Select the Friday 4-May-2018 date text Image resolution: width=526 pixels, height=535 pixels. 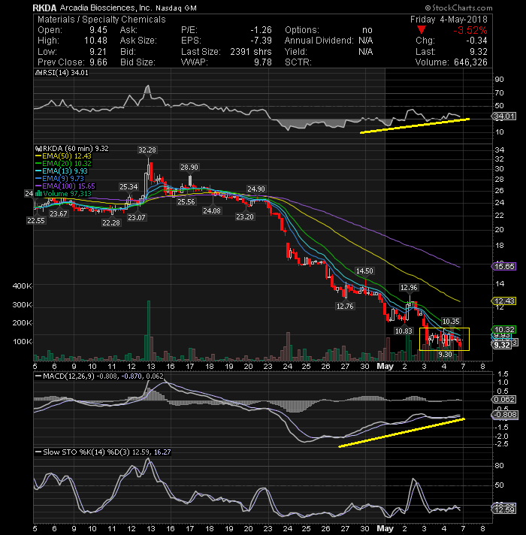click(x=449, y=20)
